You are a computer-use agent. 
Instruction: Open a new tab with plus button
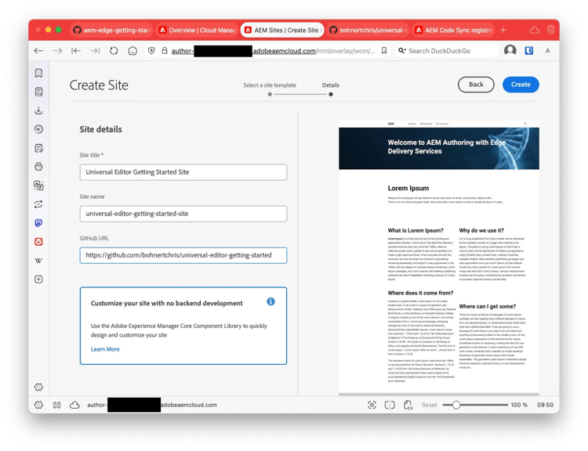tap(503, 30)
